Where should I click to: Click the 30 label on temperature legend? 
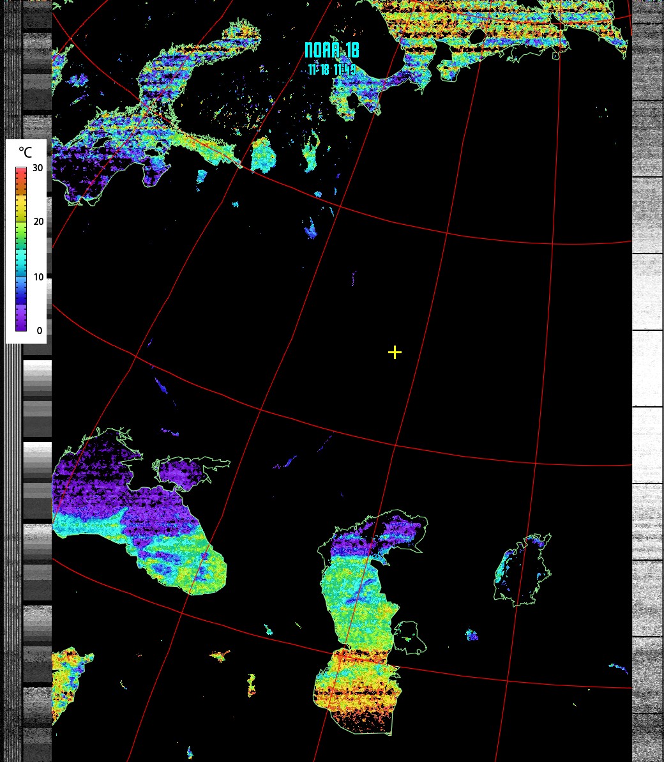[x=38, y=169]
